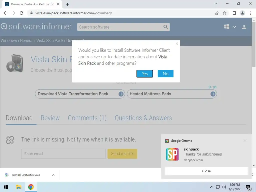Close the Google Chrome notification with X
The image size is (256, 192).
[245, 140]
